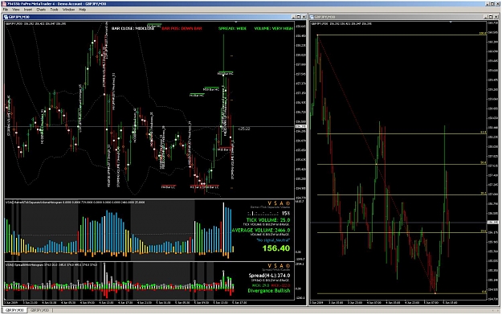Minimize the left GBPJPY,M30 chart window
Screen dimensions: 502x315
pos(294,17)
